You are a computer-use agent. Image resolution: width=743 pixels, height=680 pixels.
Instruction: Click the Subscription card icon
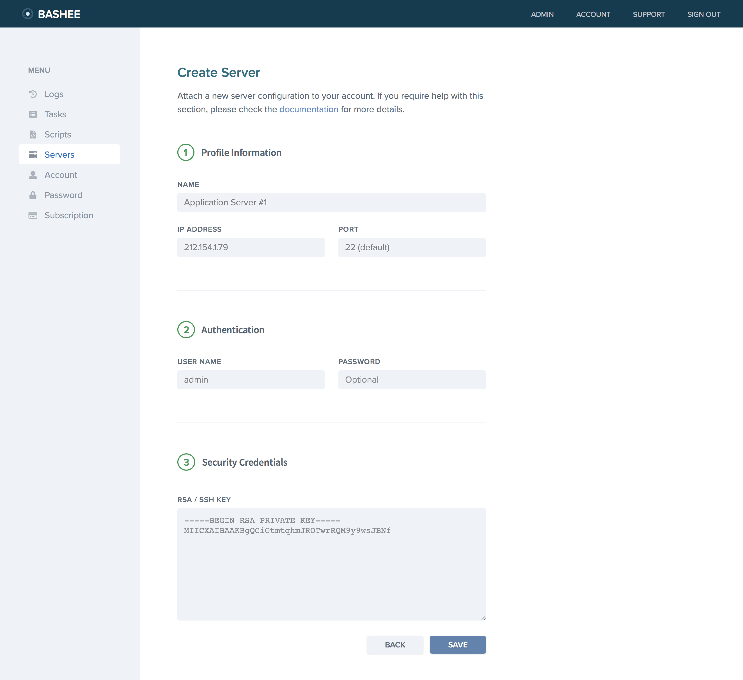(x=33, y=215)
